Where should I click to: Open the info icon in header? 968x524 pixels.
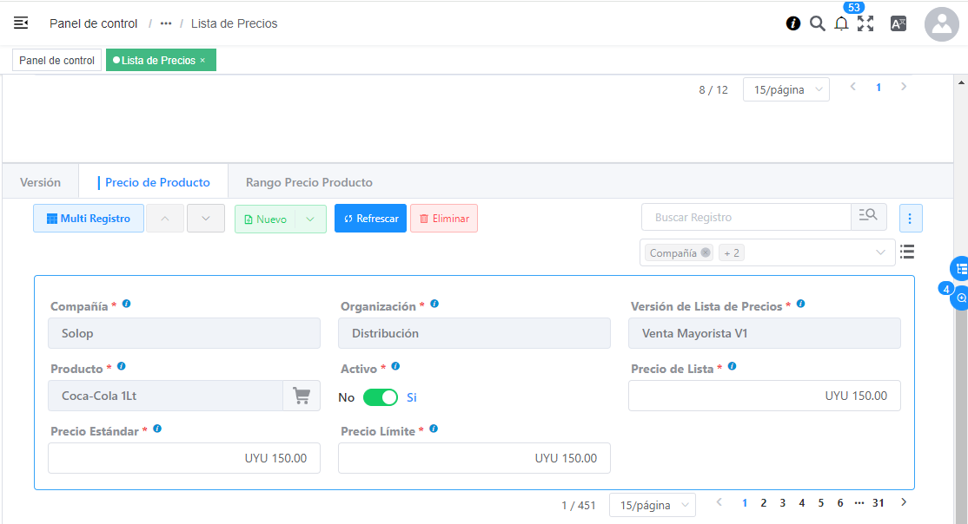tap(793, 23)
